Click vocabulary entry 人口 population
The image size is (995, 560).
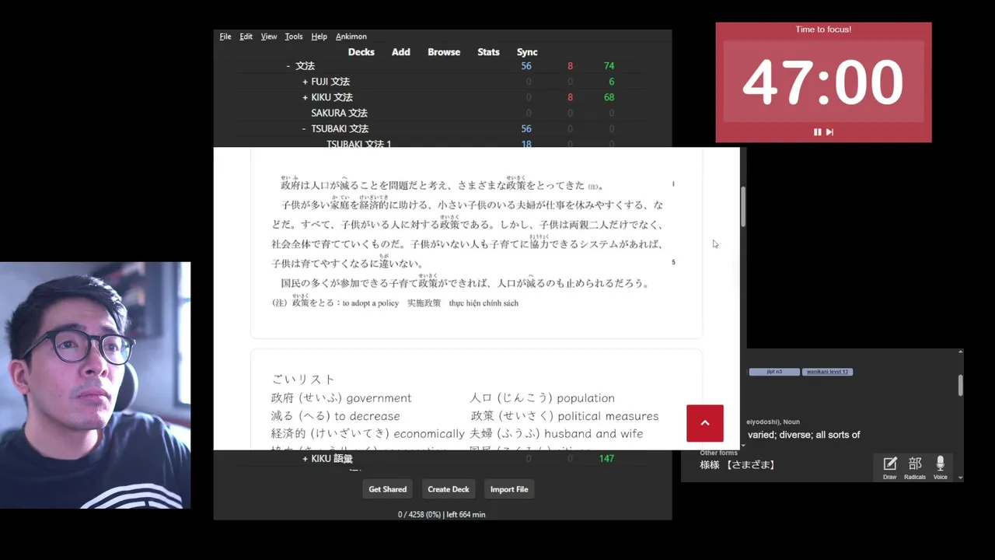click(542, 397)
